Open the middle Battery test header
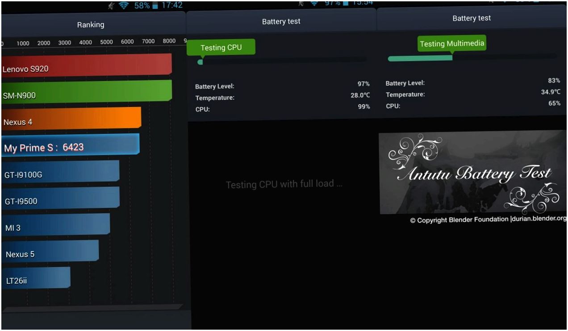 coord(281,21)
